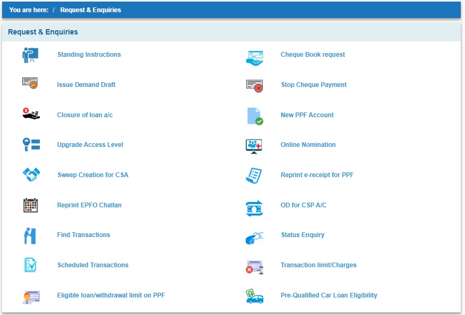
Task: Click the Online Nomination monitor icon
Action: [254, 146]
